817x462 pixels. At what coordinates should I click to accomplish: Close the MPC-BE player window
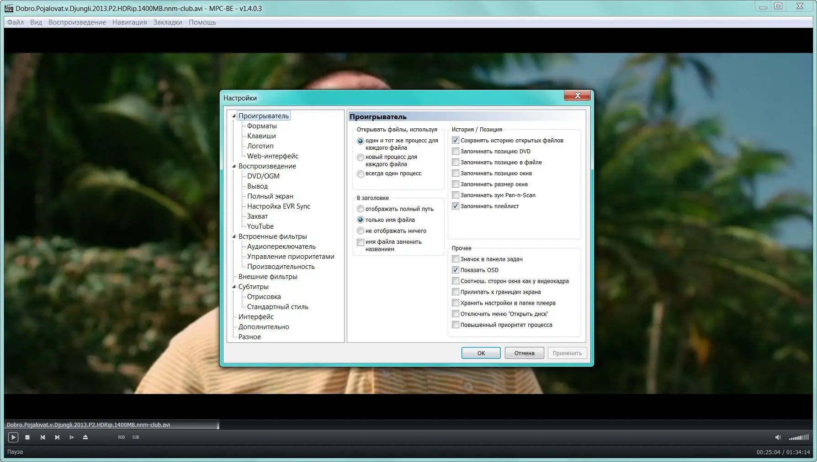coord(800,6)
